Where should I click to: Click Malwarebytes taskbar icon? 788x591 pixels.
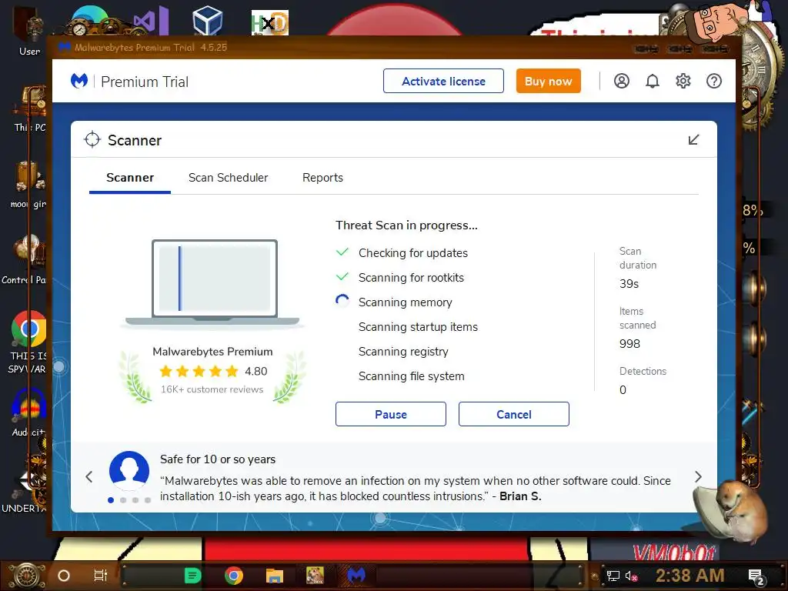pos(356,575)
